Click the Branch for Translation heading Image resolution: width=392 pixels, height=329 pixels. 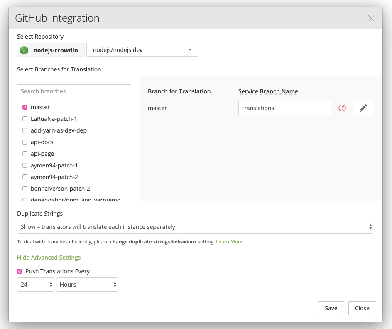(x=179, y=91)
